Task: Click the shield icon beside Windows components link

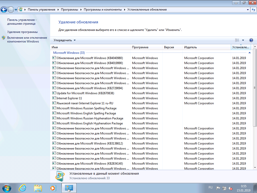Action: (4, 38)
